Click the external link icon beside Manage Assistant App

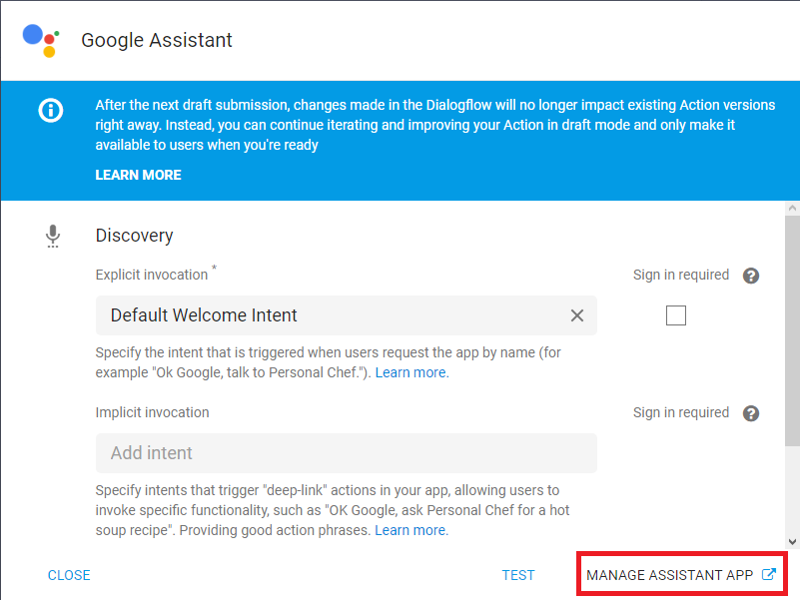pos(768,575)
